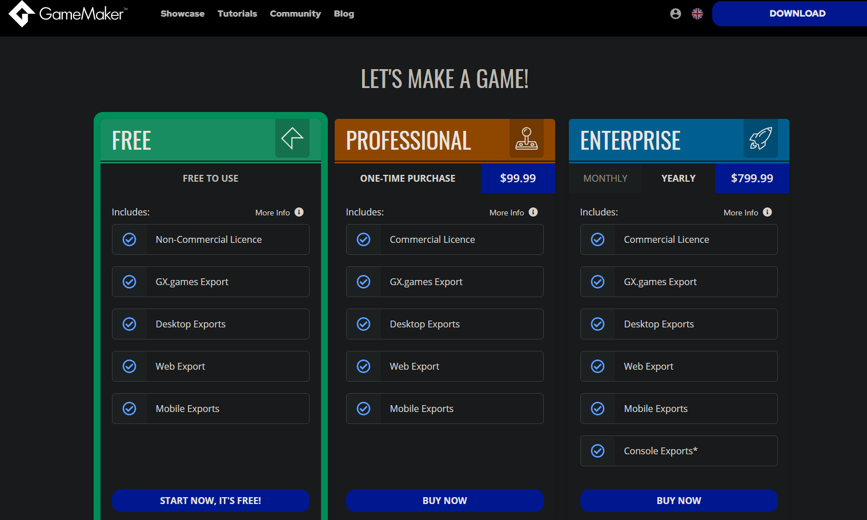
Task: Click checkmark beside Console Exports
Action: pyautogui.click(x=598, y=451)
